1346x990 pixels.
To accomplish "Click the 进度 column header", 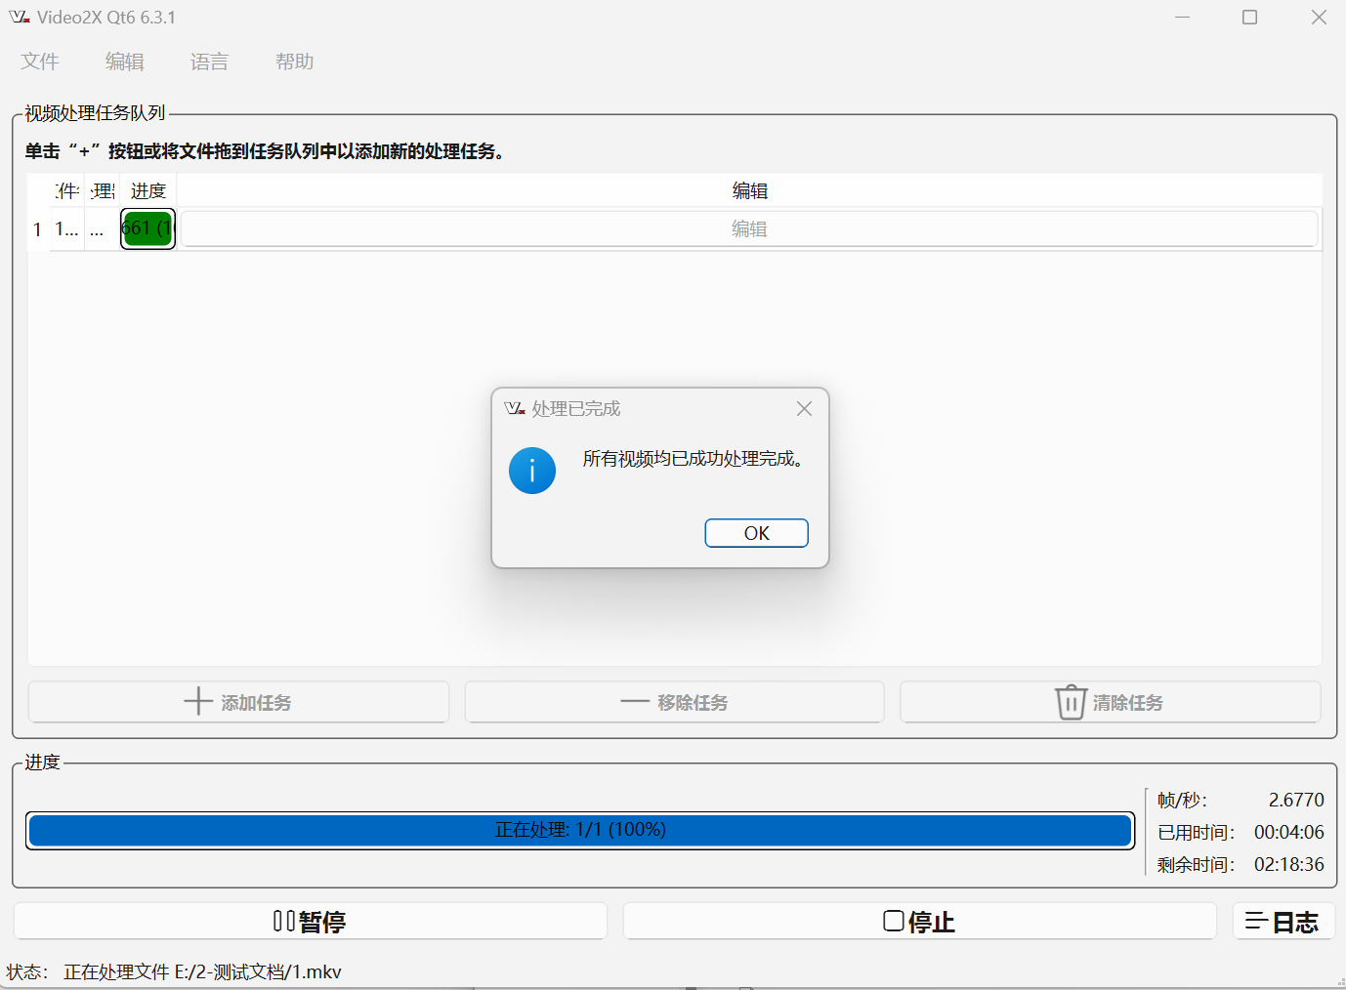I will (x=148, y=191).
